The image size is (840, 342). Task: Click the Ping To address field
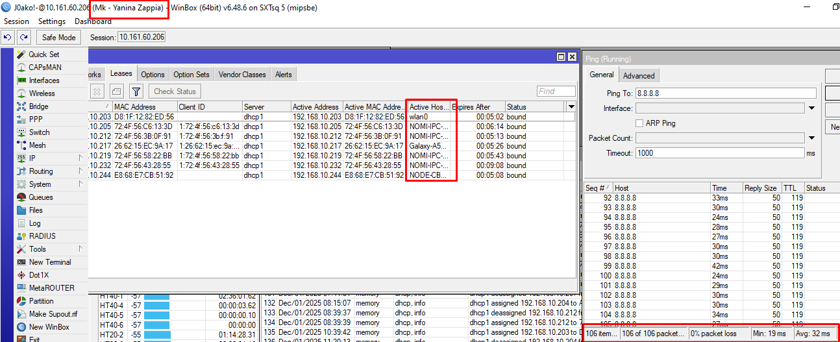tap(725, 93)
